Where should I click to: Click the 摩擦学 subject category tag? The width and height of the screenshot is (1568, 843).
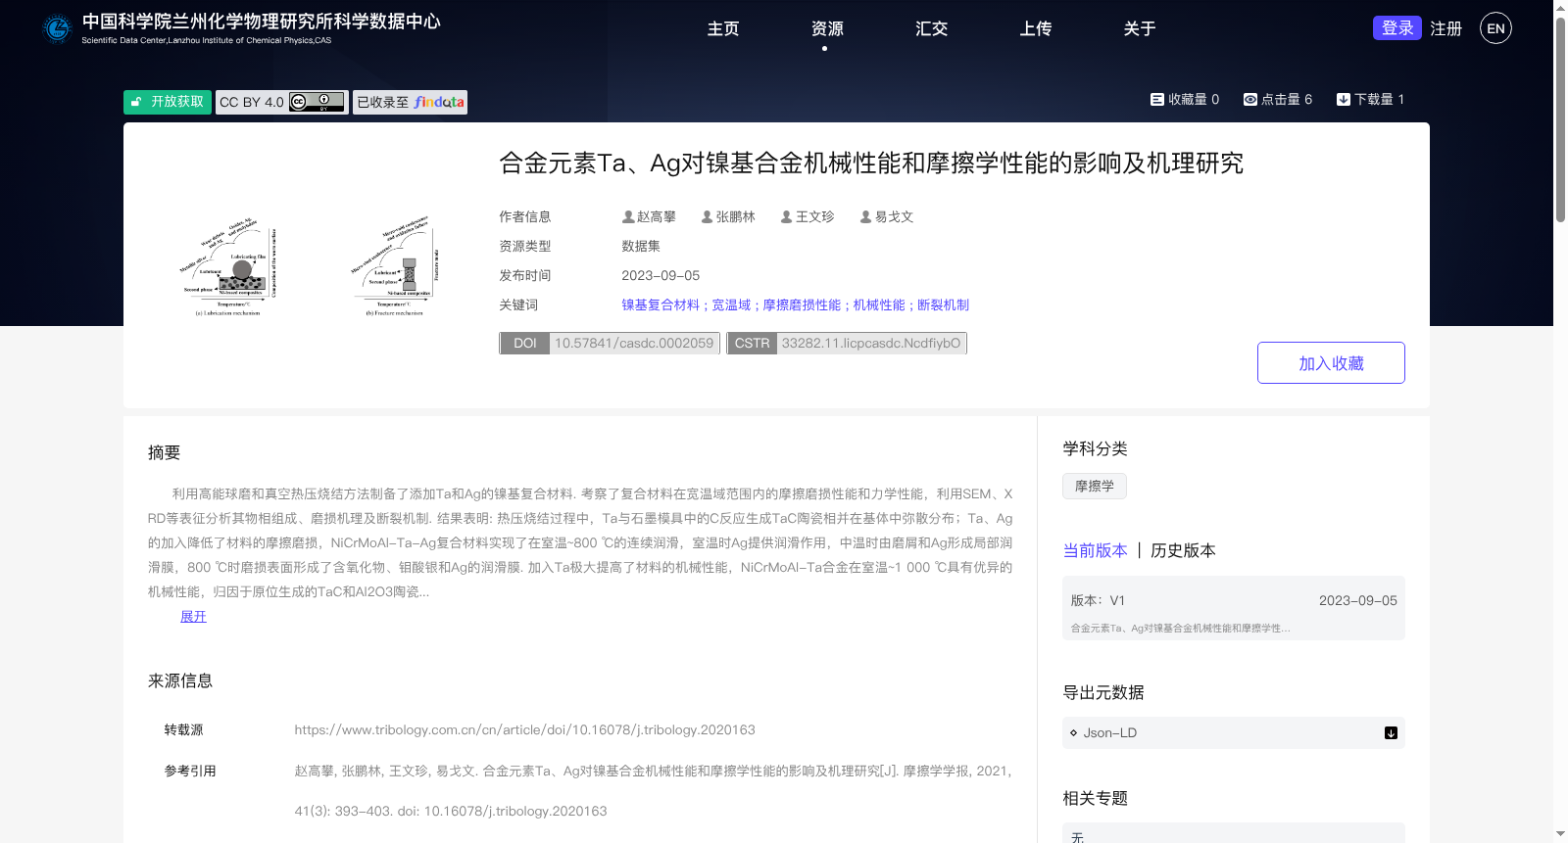tap(1095, 486)
